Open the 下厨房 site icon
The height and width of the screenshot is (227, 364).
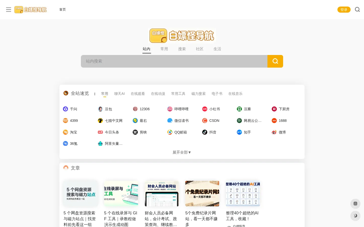[x=274, y=109]
